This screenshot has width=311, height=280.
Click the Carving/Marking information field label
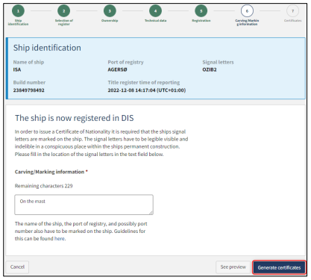pyautogui.click(x=49, y=172)
